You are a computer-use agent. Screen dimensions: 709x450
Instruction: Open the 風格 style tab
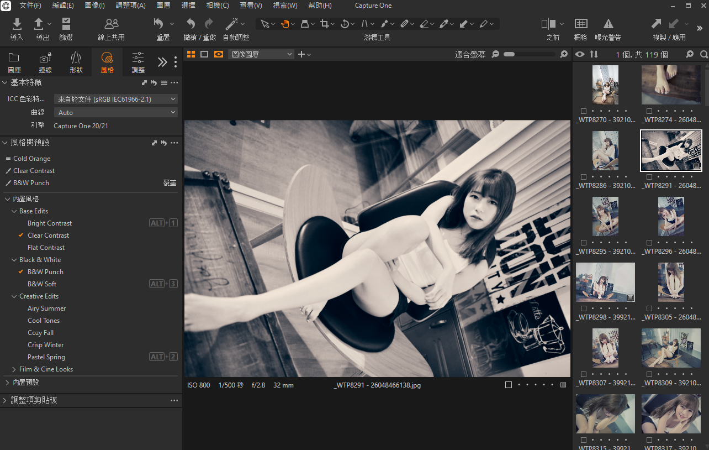pyautogui.click(x=107, y=62)
